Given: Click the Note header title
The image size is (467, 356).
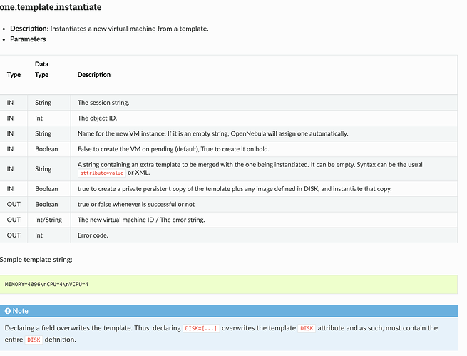Looking at the screenshot, I should (x=20, y=311).
